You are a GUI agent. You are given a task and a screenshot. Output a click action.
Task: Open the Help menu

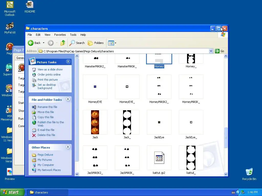pos(83,35)
